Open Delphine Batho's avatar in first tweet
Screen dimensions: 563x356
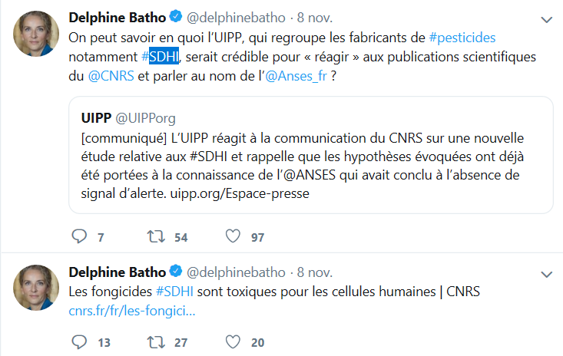tap(36, 33)
